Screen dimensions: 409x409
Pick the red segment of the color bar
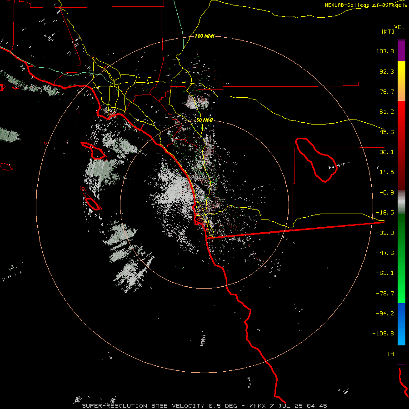click(x=401, y=145)
